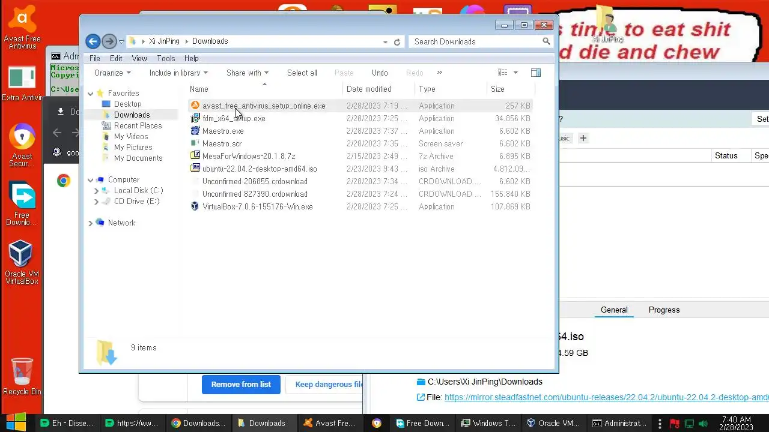
Task: Open address bar history dropdown
Action: pyautogui.click(x=385, y=42)
